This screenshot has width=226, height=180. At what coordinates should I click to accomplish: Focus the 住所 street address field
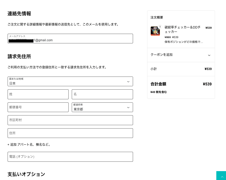click(70, 133)
